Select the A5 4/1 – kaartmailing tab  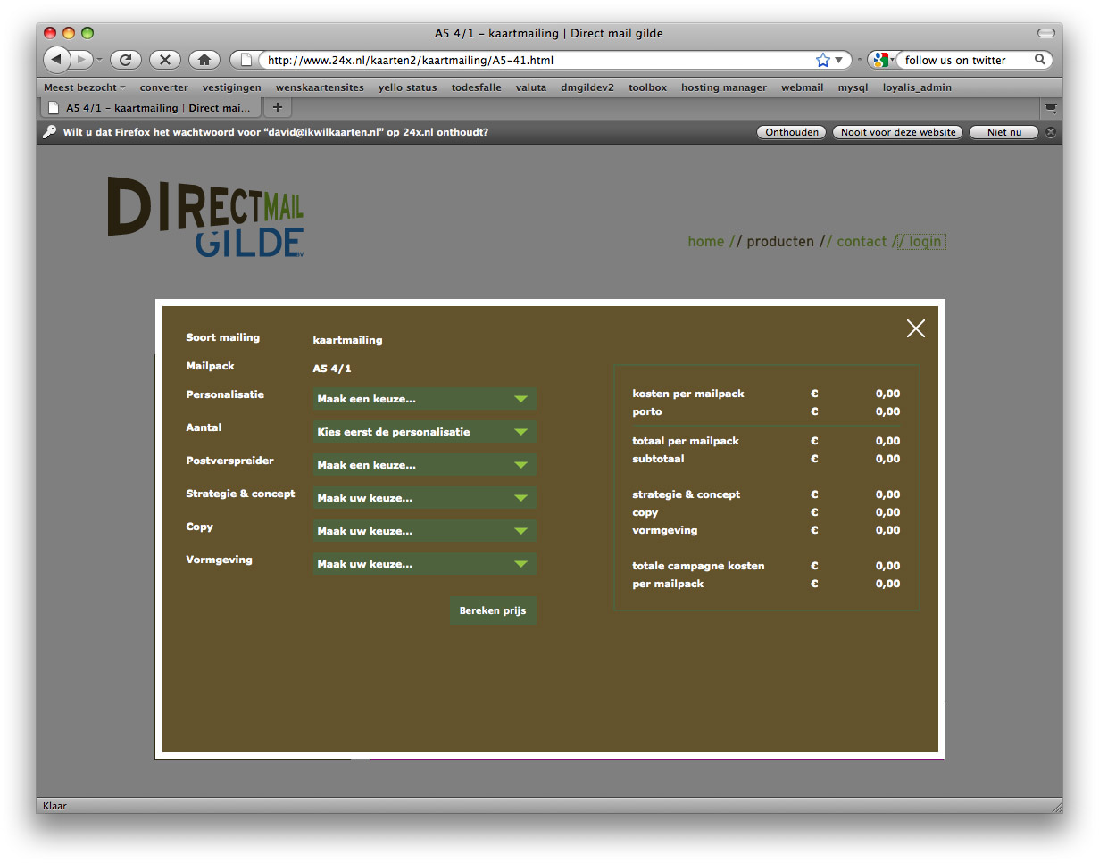point(150,108)
